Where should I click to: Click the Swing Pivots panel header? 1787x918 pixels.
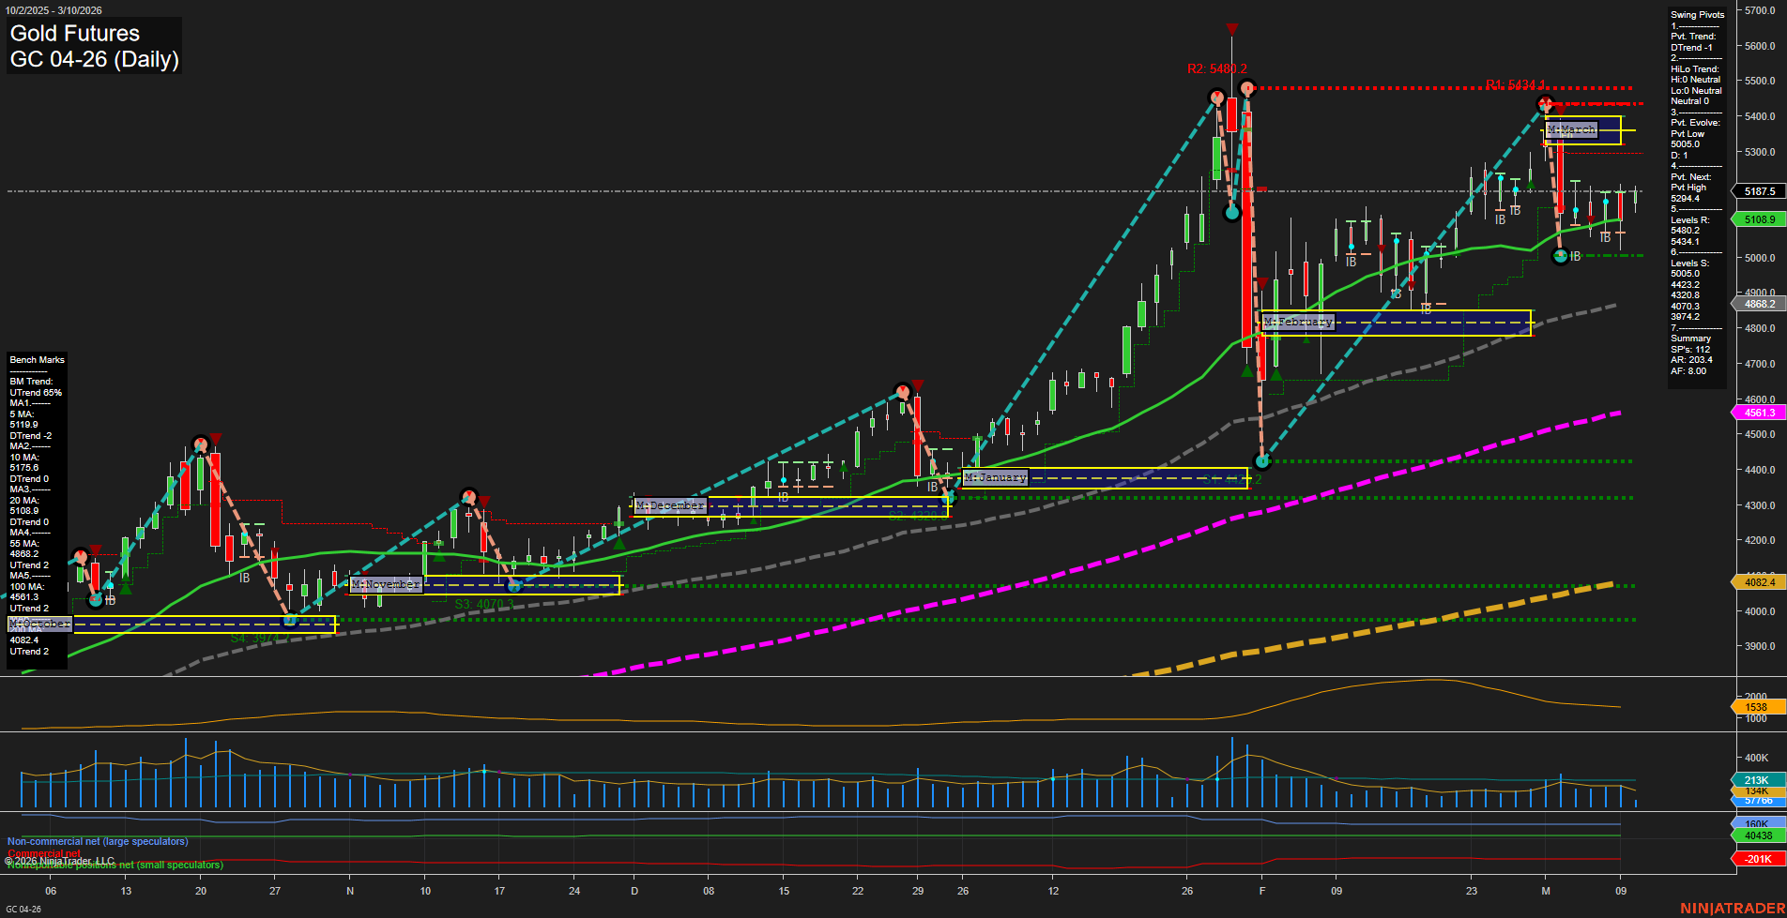point(1697,14)
